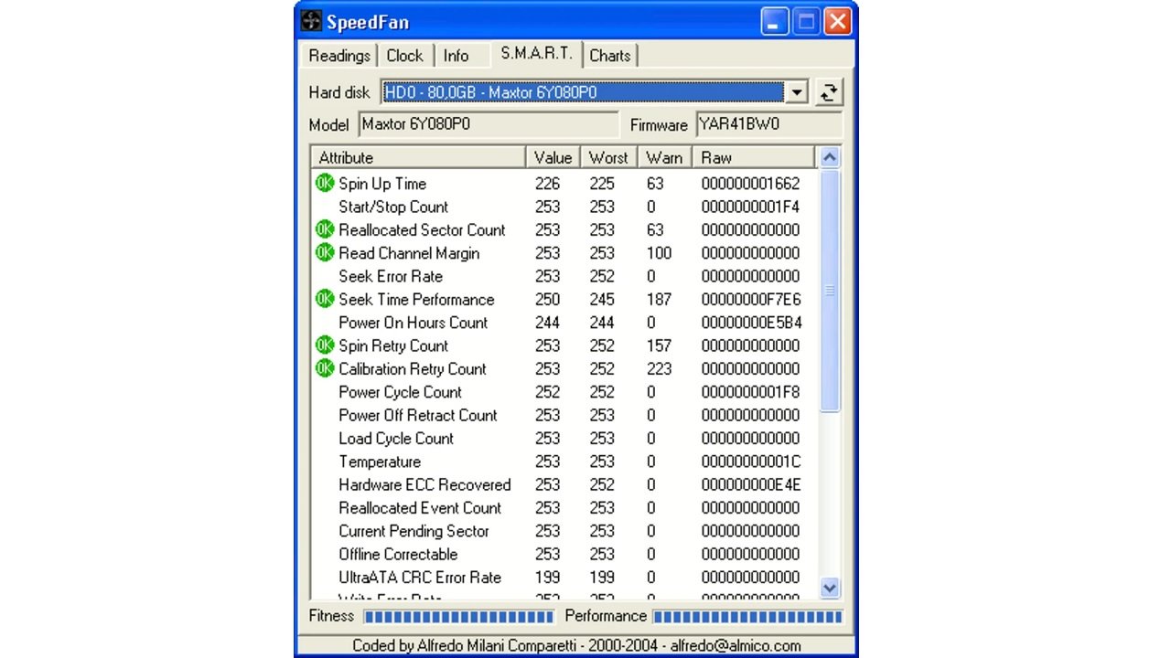The height and width of the screenshot is (658, 1171).
Task: Click the OK icon beside Seek Time Performance
Action: [x=324, y=299]
